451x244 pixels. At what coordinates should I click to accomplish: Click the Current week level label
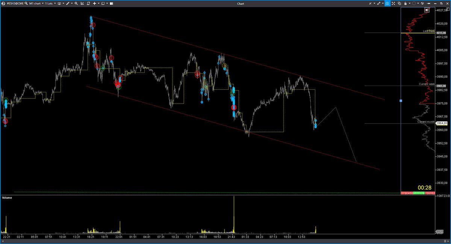pyautogui.click(x=427, y=84)
